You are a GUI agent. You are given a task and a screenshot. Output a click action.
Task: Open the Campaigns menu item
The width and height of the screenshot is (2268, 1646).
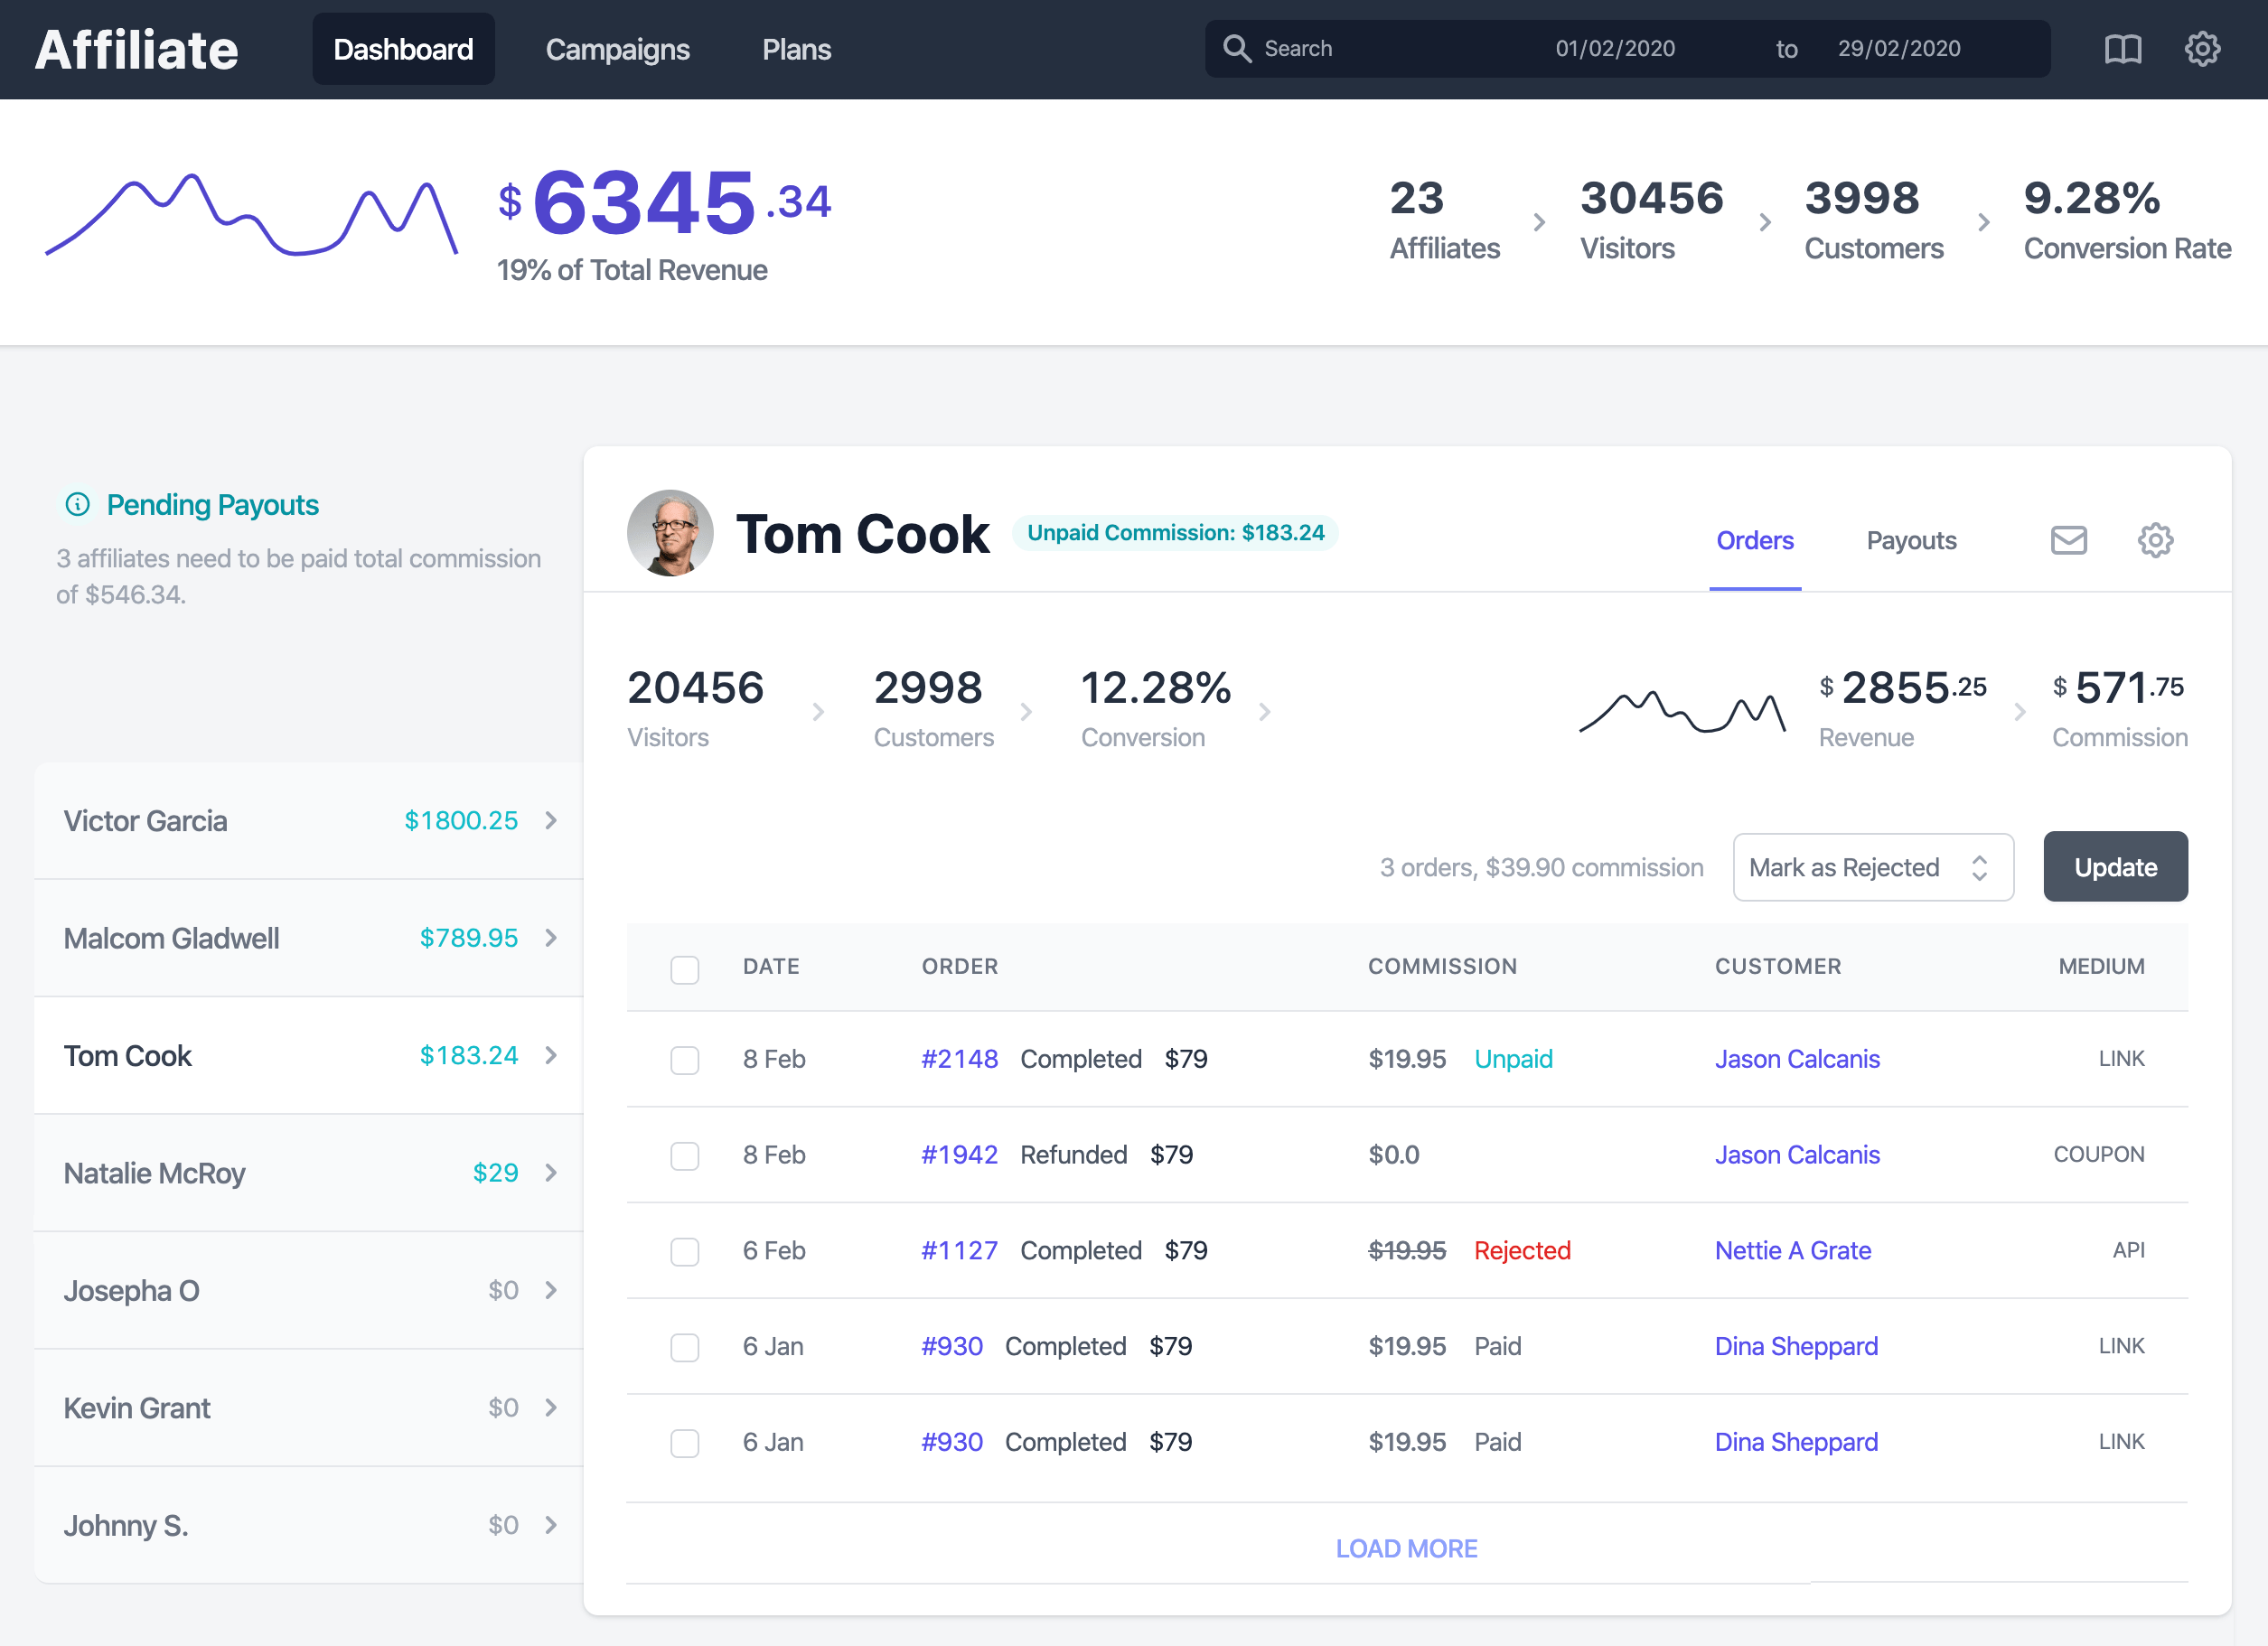pyautogui.click(x=617, y=49)
